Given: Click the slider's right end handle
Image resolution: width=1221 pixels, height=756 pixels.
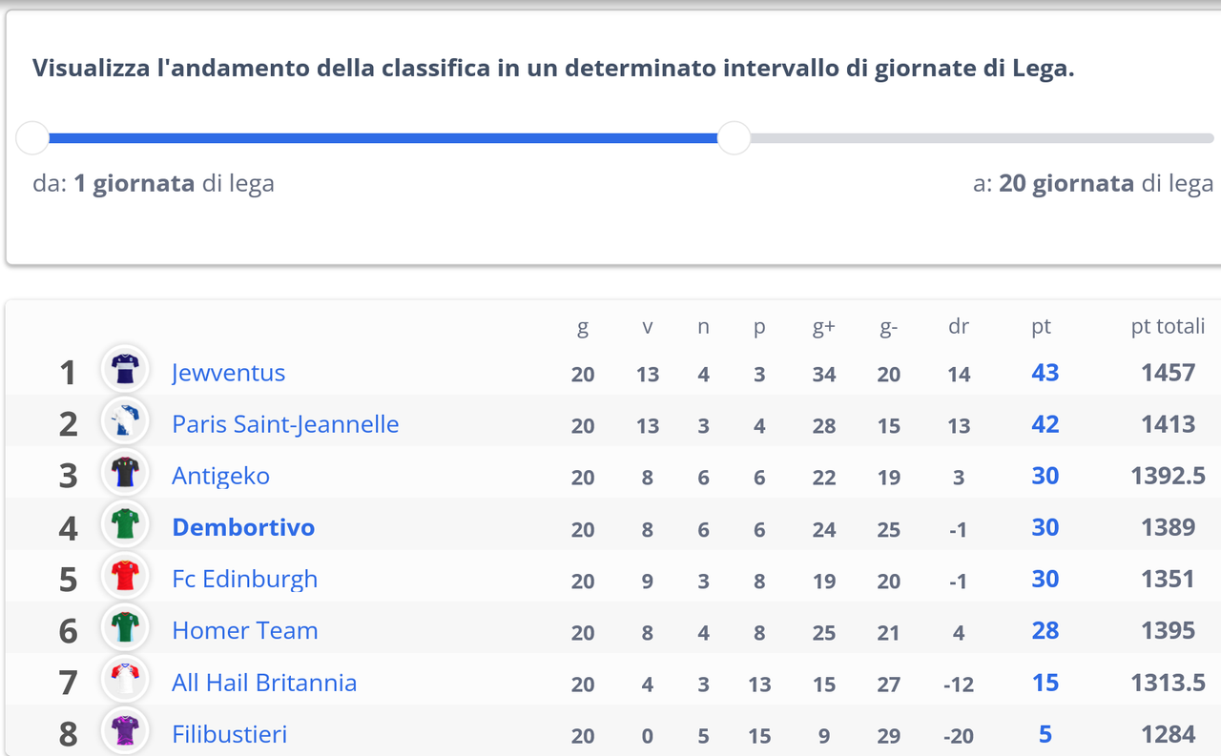Looking at the screenshot, I should point(734,138).
